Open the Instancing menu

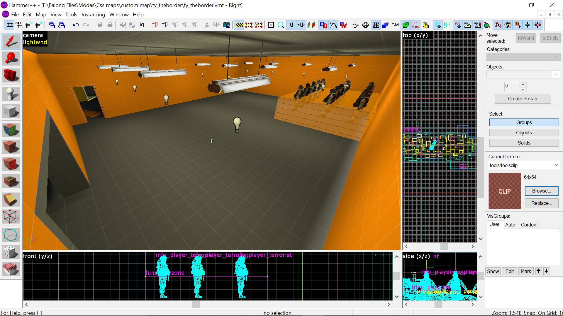93,15
